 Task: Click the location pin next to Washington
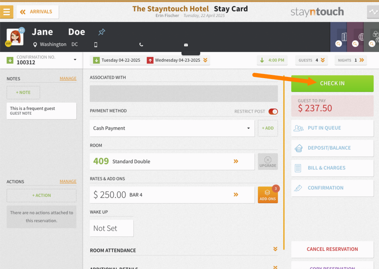[35, 45]
